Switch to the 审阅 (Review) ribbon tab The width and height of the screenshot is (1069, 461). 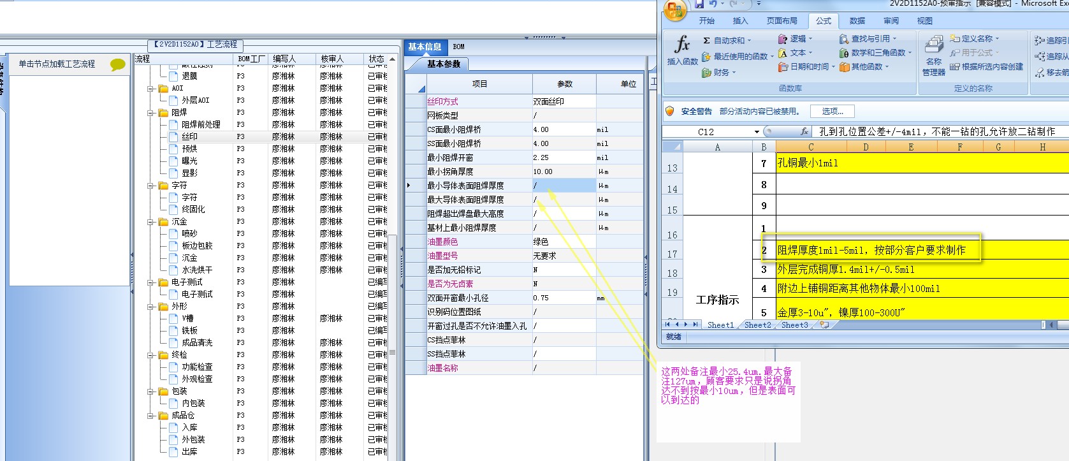pyautogui.click(x=891, y=21)
